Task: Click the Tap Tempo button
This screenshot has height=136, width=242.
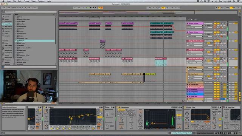Action: coord(9,8)
